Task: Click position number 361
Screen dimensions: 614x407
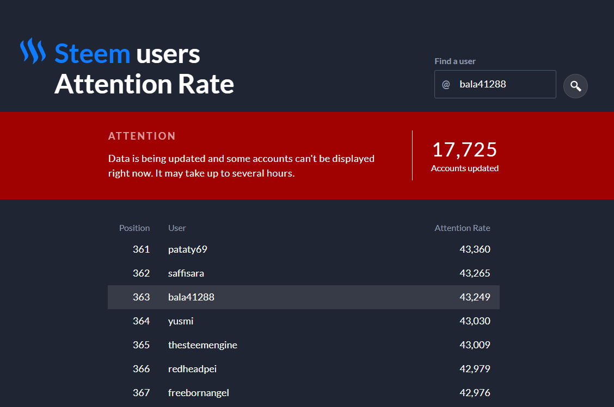Action: click(x=142, y=249)
